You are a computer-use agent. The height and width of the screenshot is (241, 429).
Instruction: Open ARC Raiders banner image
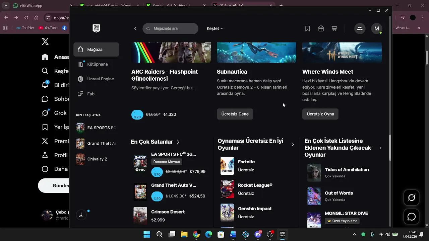pos(171,53)
